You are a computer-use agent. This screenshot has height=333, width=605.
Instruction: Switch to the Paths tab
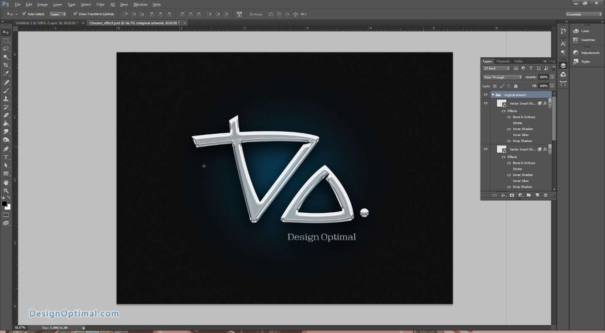point(518,61)
